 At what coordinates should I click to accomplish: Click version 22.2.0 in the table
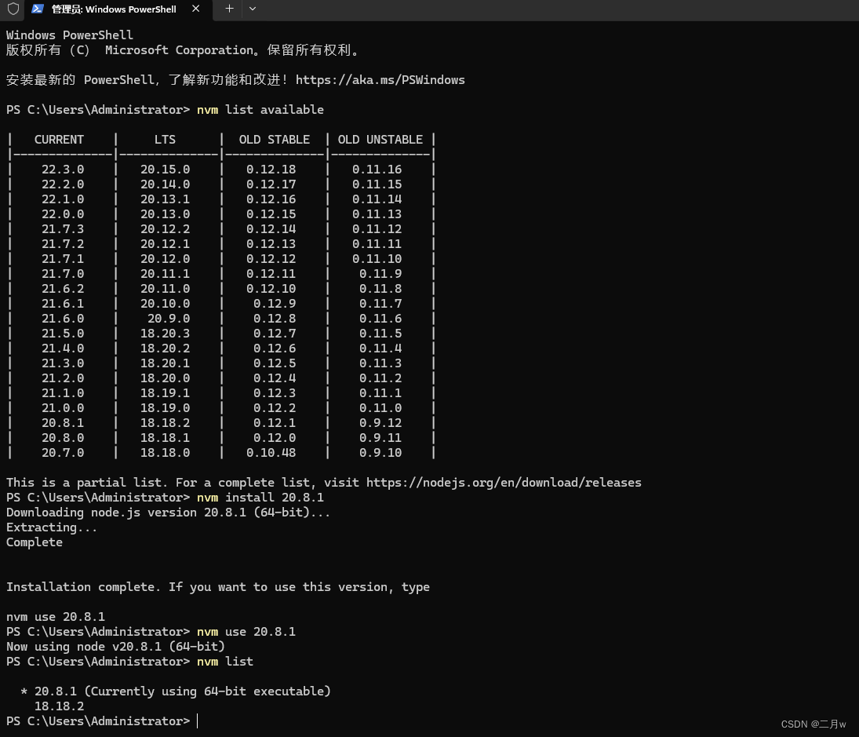(x=63, y=184)
